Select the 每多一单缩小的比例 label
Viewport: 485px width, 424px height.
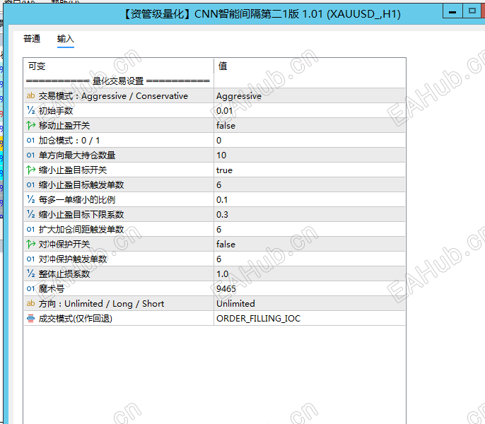click(x=77, y=200)
